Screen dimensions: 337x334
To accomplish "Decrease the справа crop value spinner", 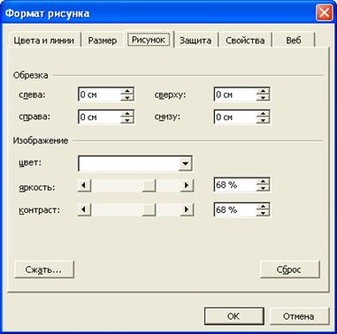I will [127, 120].
